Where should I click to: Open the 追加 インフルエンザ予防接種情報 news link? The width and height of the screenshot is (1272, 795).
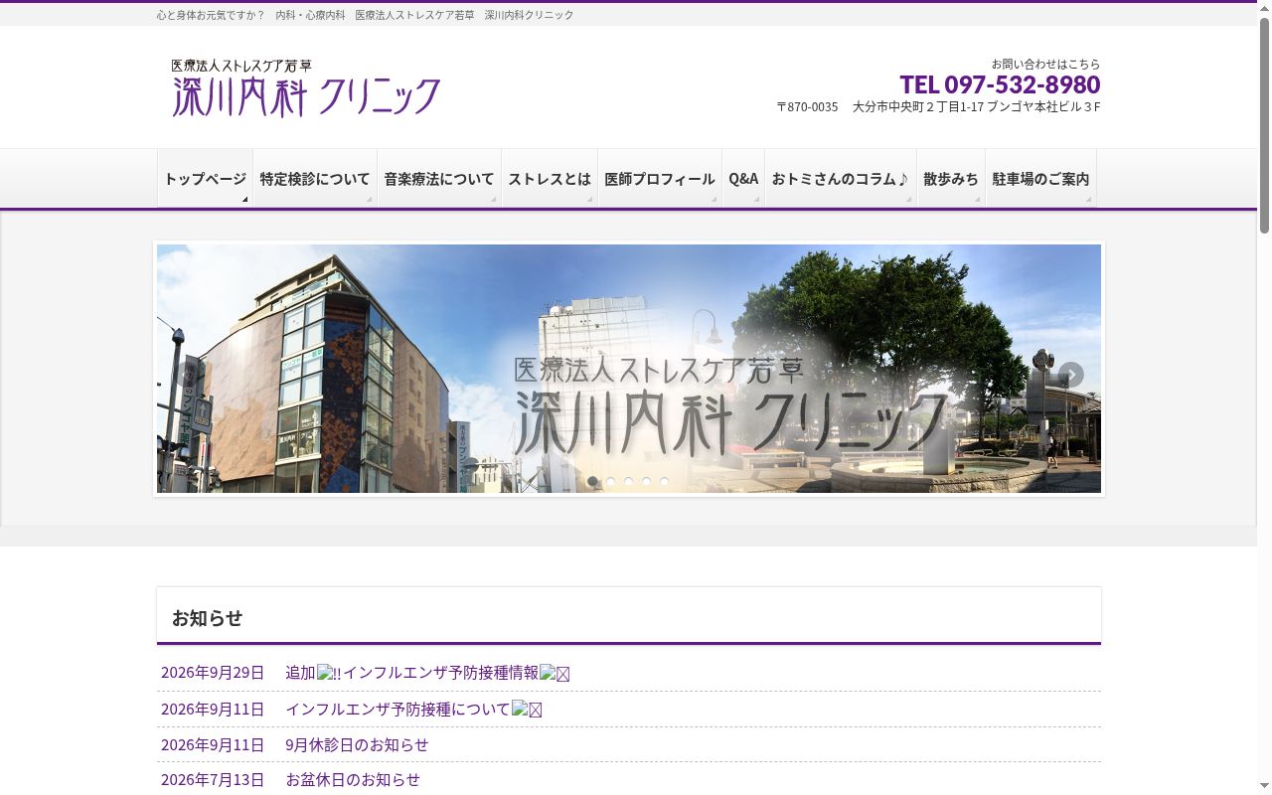pyautogui.click(x=427, y=673)
